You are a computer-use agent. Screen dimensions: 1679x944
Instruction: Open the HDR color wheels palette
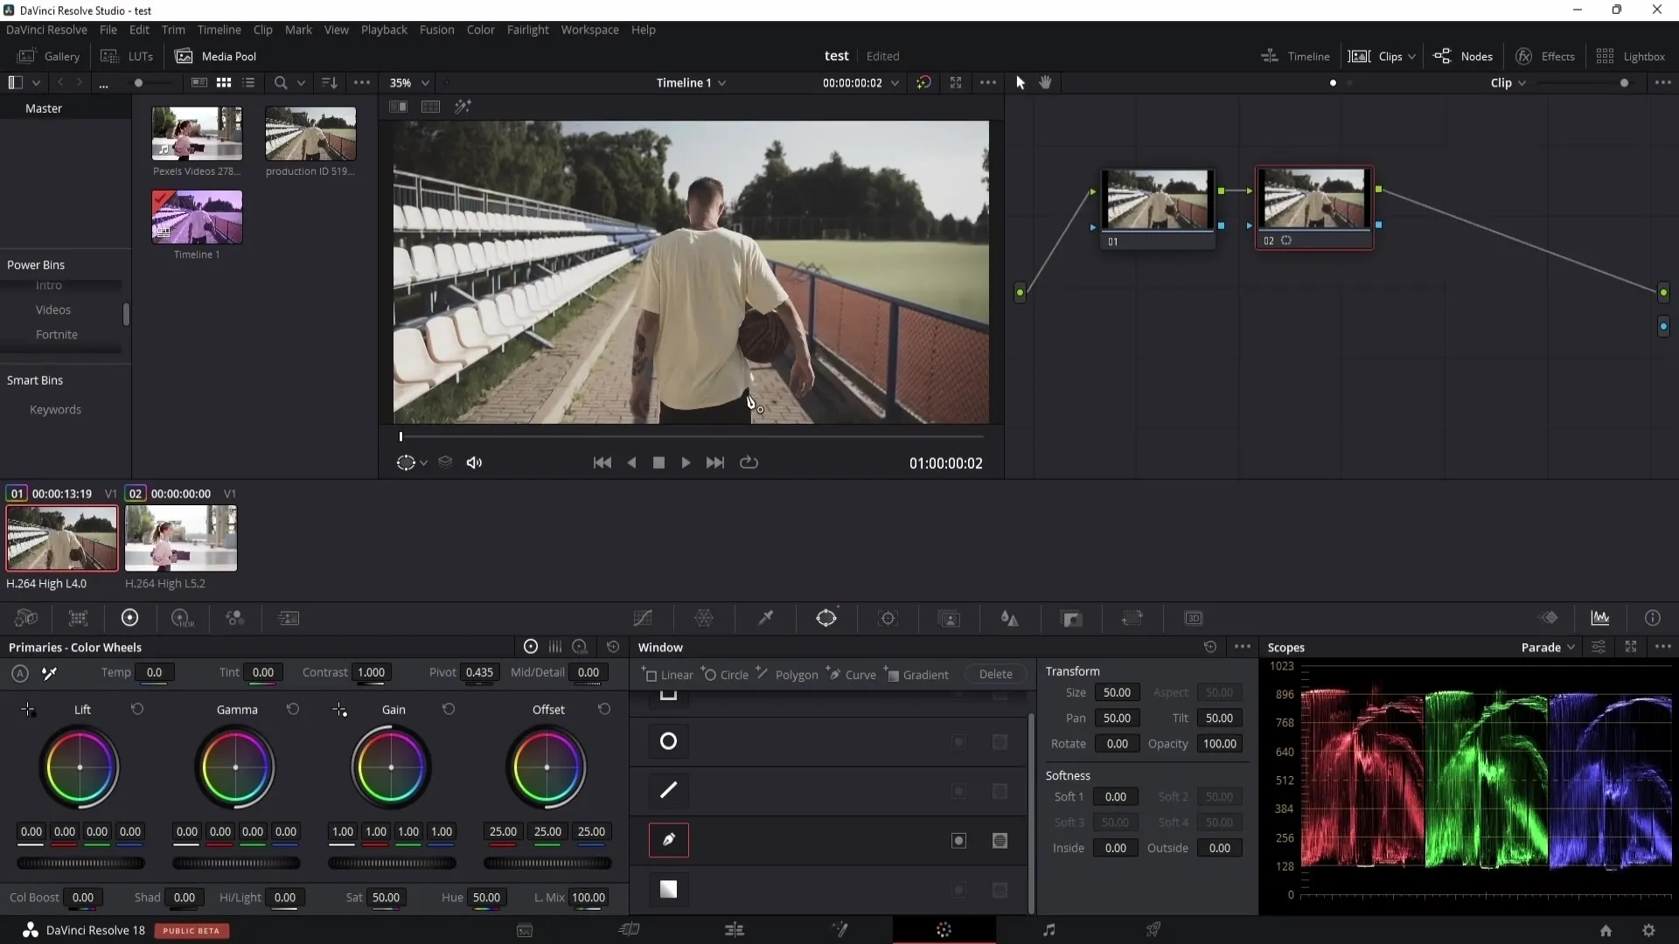pos(182,618)
